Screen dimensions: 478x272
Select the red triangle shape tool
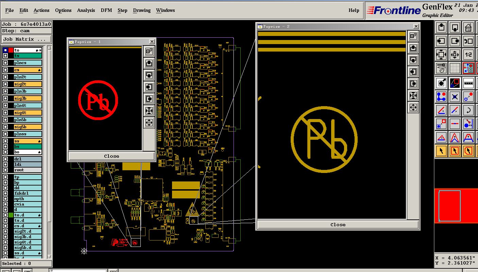441,137
